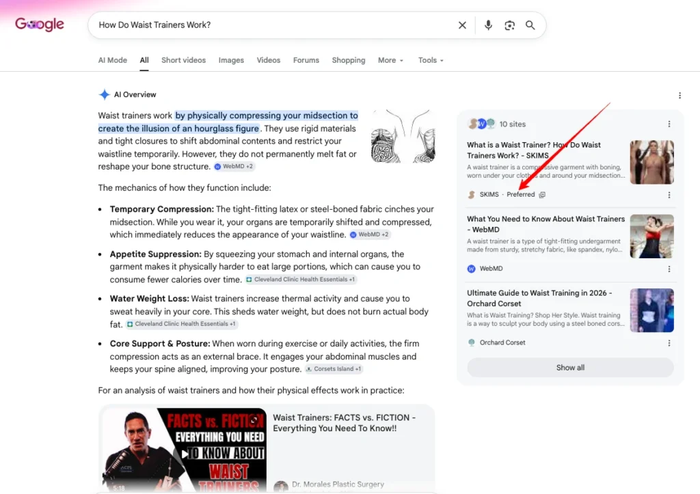The width and height of the screenshot is (700, 494).
Task: Open WebMD +2 citation after first paragraph
Action: [234, 167]
